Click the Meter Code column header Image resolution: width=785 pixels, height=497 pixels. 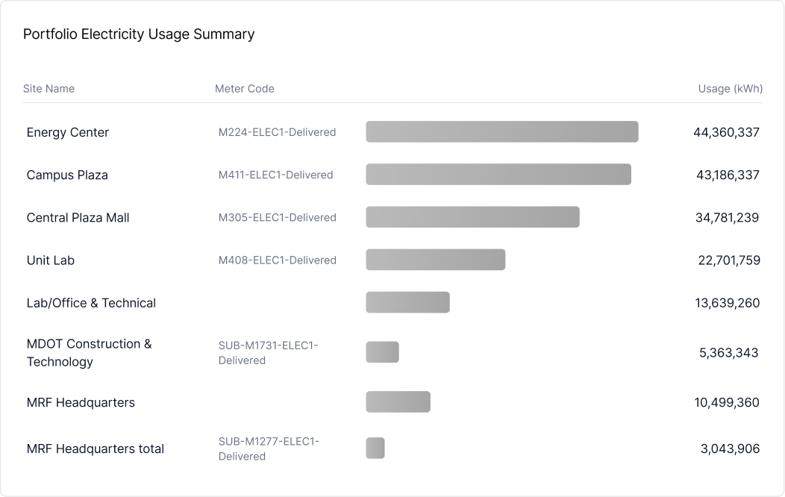pyautogui.click(x=245, y=89)
